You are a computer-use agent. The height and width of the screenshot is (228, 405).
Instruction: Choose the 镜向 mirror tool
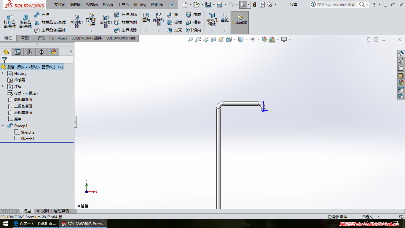point(193,30)
